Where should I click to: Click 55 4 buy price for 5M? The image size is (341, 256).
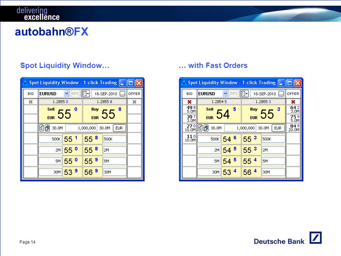pos(251,161)
